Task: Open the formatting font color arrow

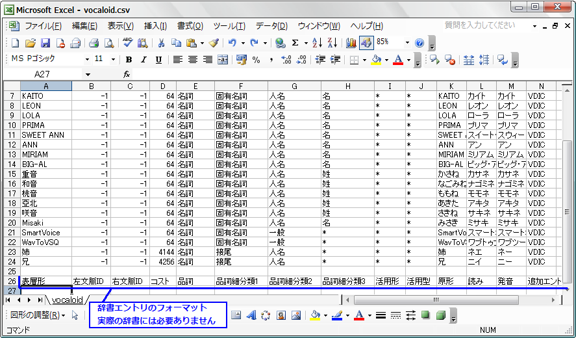Action: 408,60
